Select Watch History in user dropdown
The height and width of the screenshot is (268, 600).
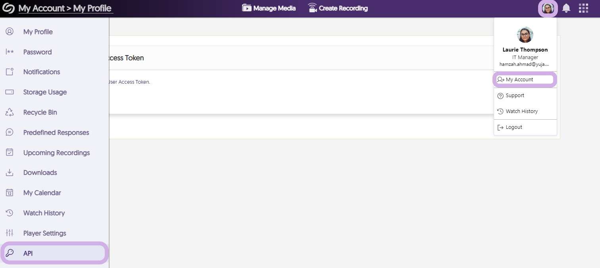[521, 111]
